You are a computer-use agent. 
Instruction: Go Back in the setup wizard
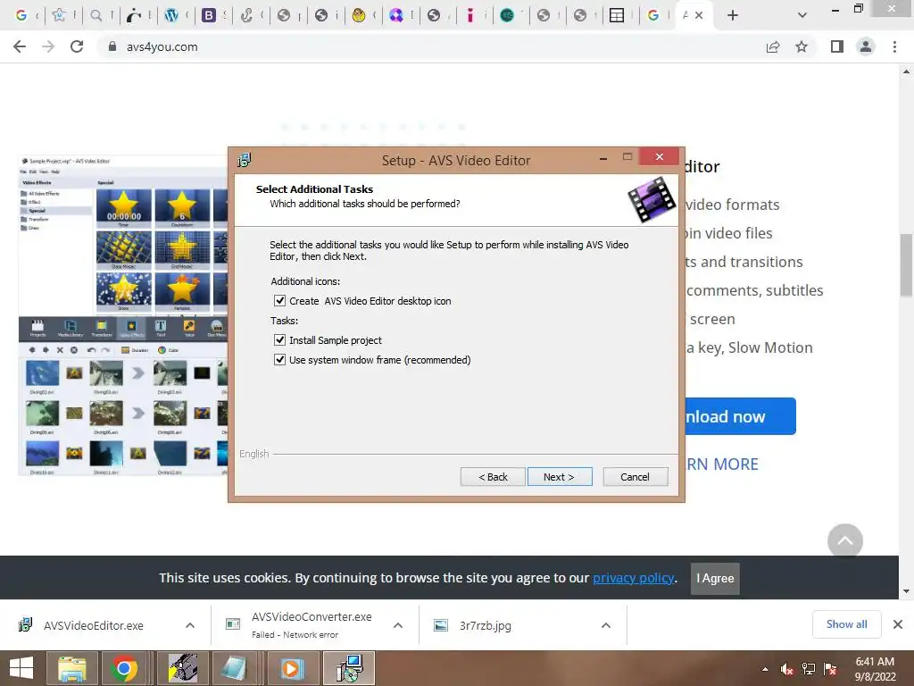click(493, 477)
